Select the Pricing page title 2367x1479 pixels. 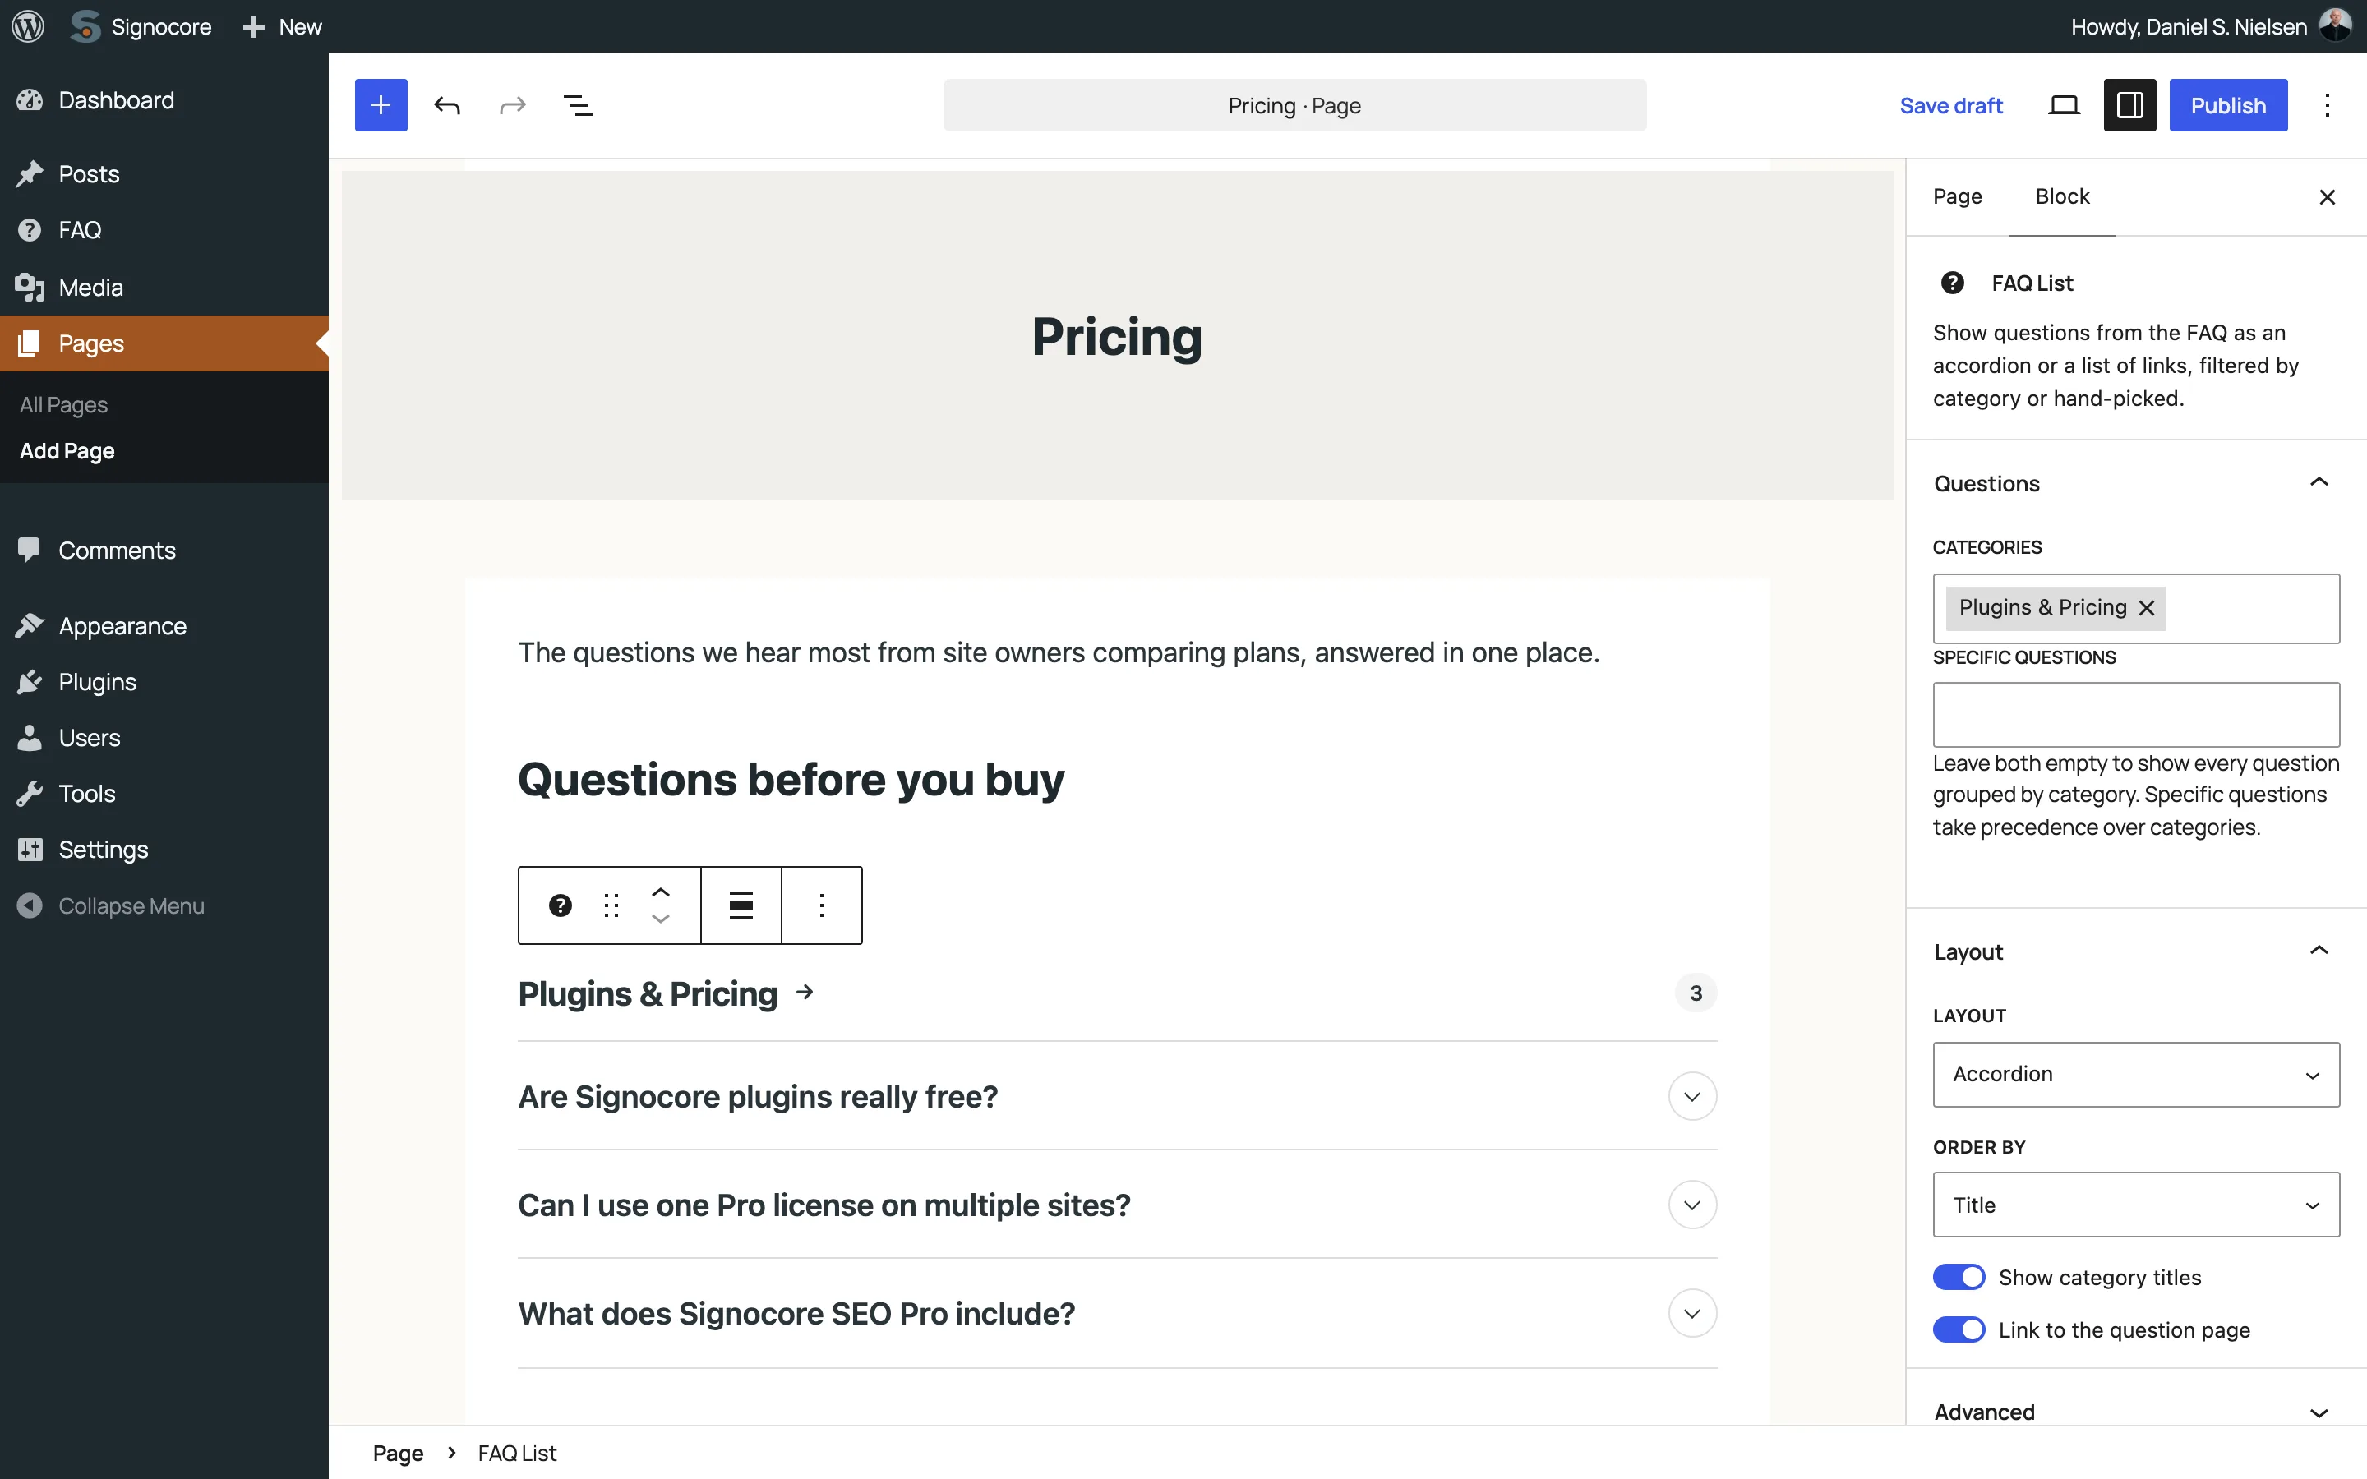tap(1117, 337)
